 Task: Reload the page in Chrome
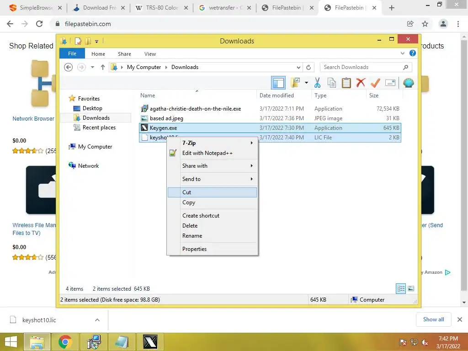(39, 24)
